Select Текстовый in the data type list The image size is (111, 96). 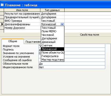[x=52, y=28]
